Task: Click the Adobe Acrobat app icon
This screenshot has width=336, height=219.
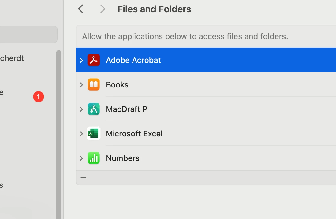Action: point(94,60)
